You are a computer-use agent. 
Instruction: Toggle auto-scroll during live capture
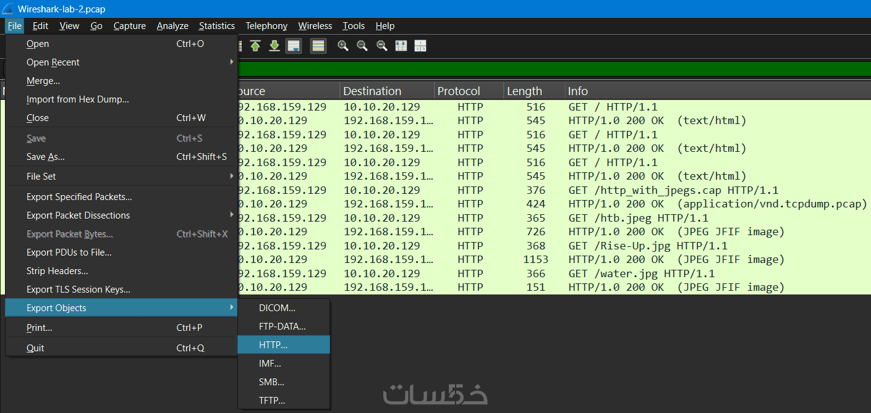[294, 46]
